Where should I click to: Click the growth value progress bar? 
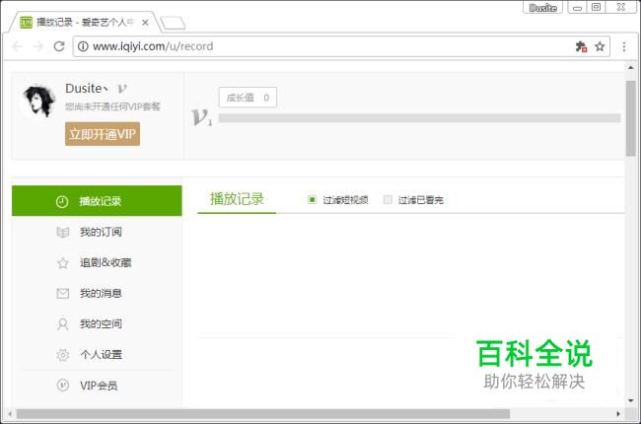click(419, 118)
